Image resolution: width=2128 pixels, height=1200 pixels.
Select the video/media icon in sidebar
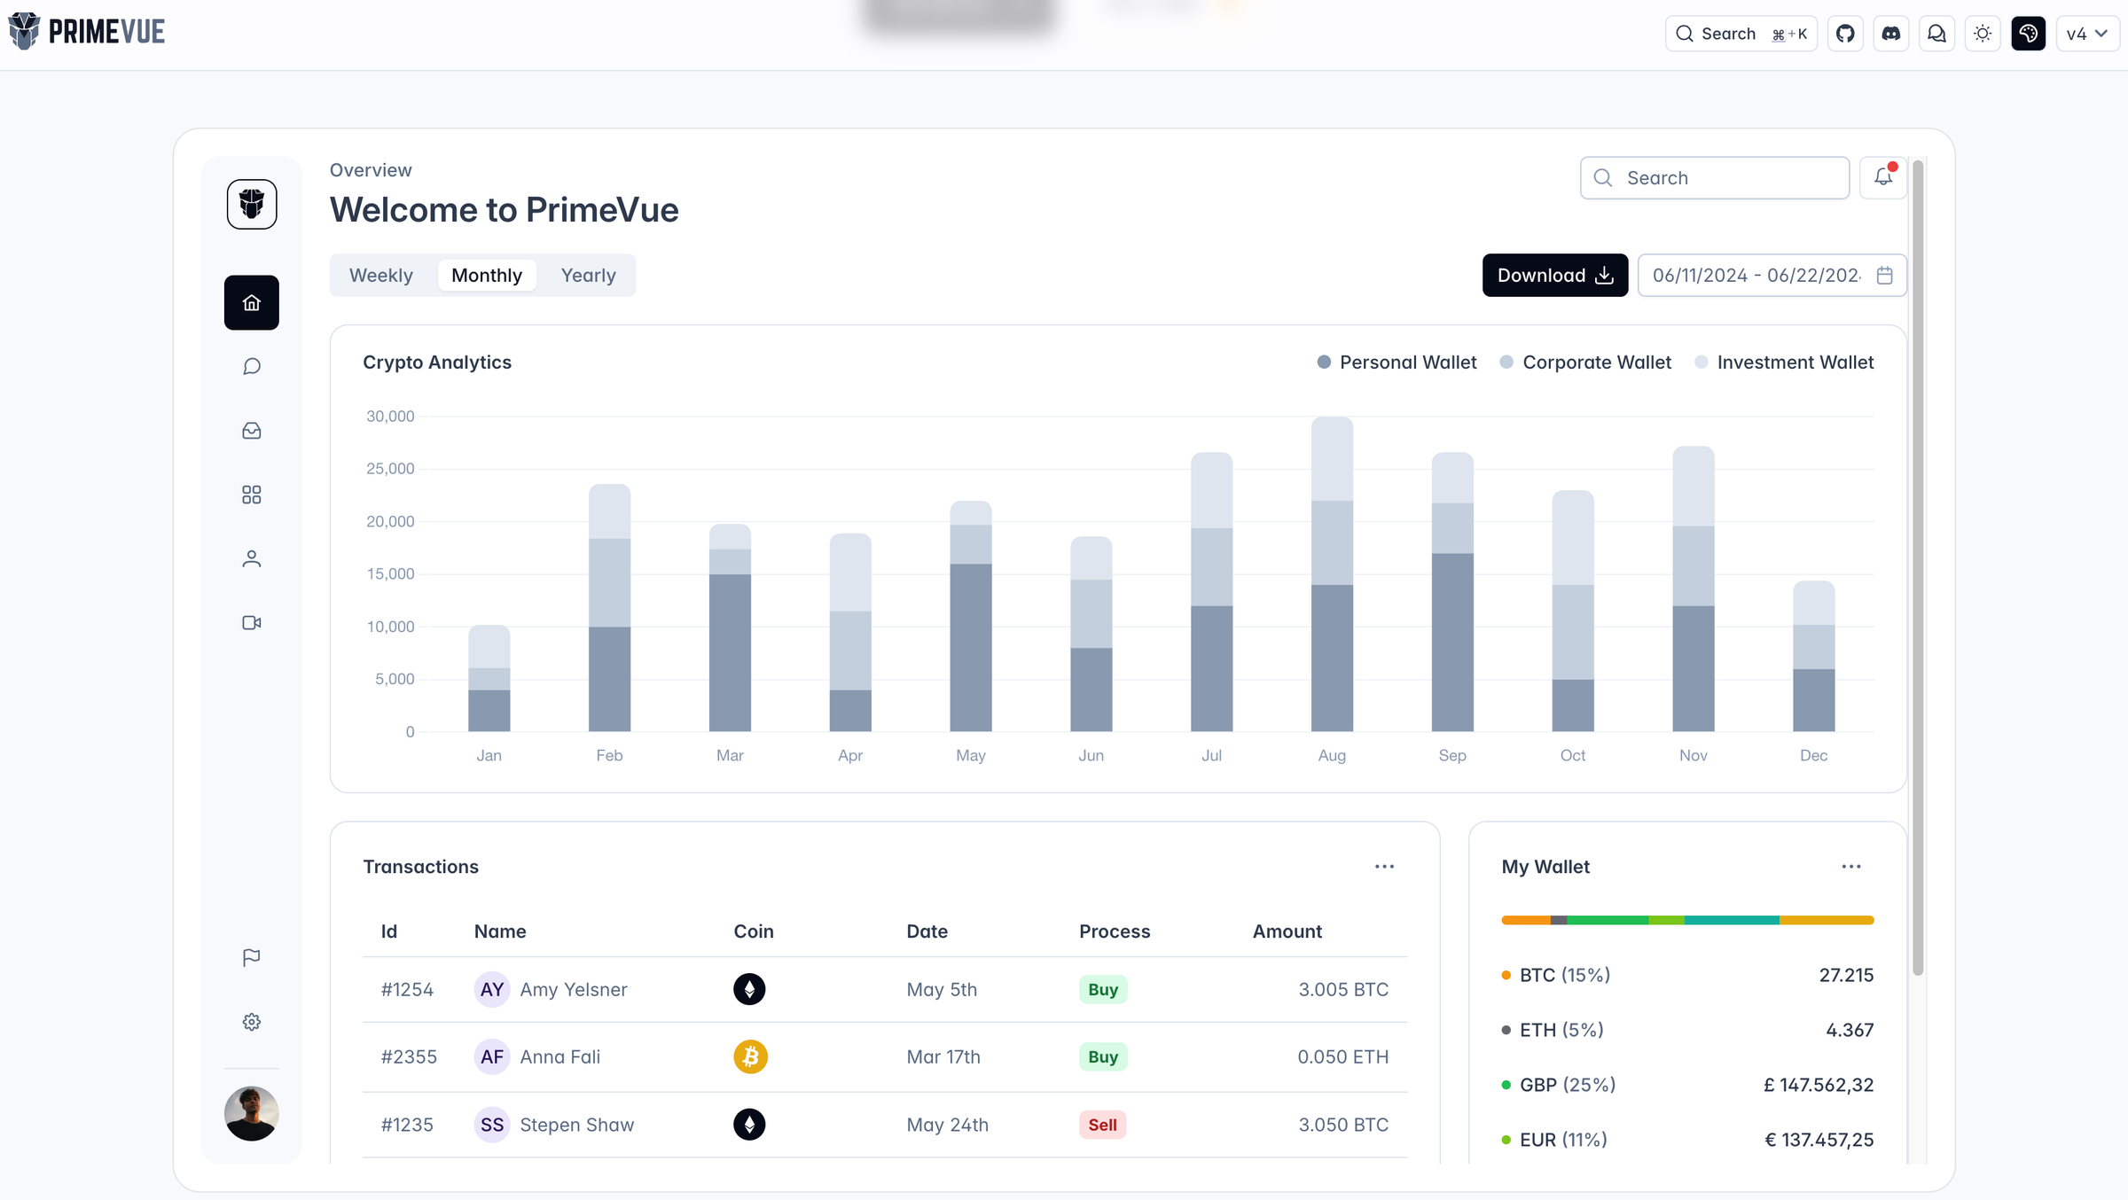pos(252,623)
